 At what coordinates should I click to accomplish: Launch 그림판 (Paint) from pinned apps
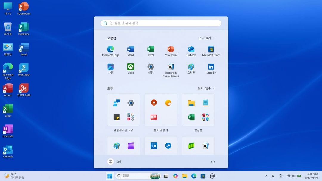(x=191, y=69)
